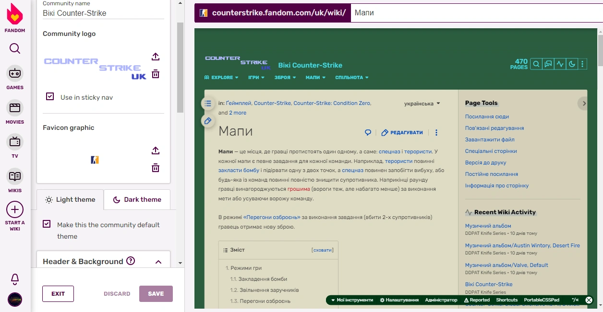Open the user avatar menu
The image size is (603, 312).
click(15, 300)
